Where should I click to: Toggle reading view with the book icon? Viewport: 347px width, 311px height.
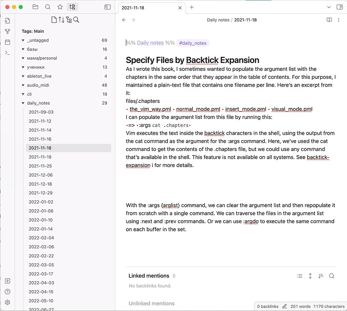(329, 19)
